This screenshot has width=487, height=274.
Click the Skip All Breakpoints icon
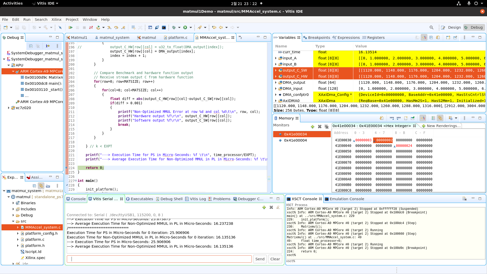[60, 27]
